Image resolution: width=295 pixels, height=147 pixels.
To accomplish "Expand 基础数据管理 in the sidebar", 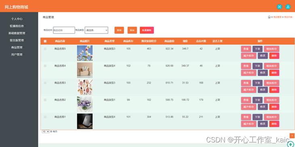I will click(17, 33).
